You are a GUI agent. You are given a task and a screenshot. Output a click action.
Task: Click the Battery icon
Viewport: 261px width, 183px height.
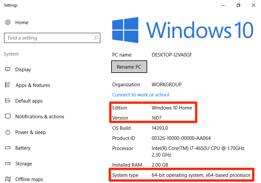(8, 148)
